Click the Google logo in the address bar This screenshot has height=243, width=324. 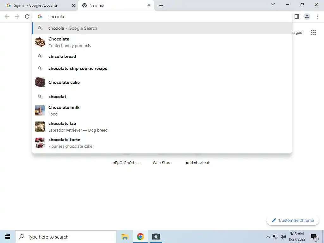(x=40, y=16)
